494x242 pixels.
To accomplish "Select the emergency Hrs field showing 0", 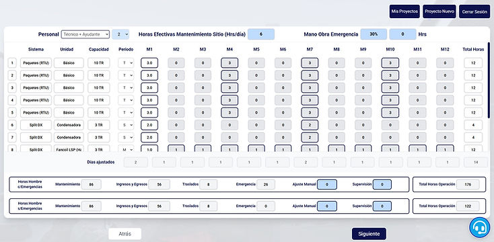I will click(x=402, y=34).
